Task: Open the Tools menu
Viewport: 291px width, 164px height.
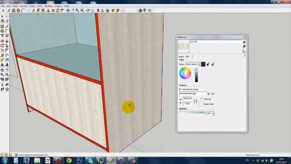Action: (x=40, y=6)
